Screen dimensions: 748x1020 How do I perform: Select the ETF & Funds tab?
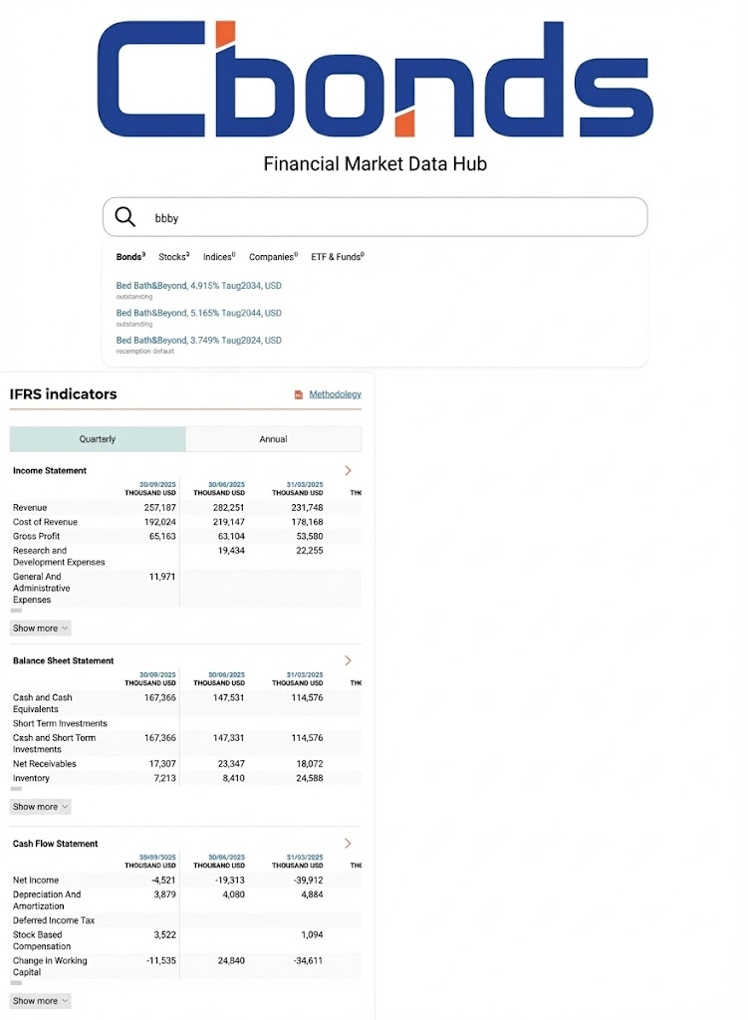(338, 257)
